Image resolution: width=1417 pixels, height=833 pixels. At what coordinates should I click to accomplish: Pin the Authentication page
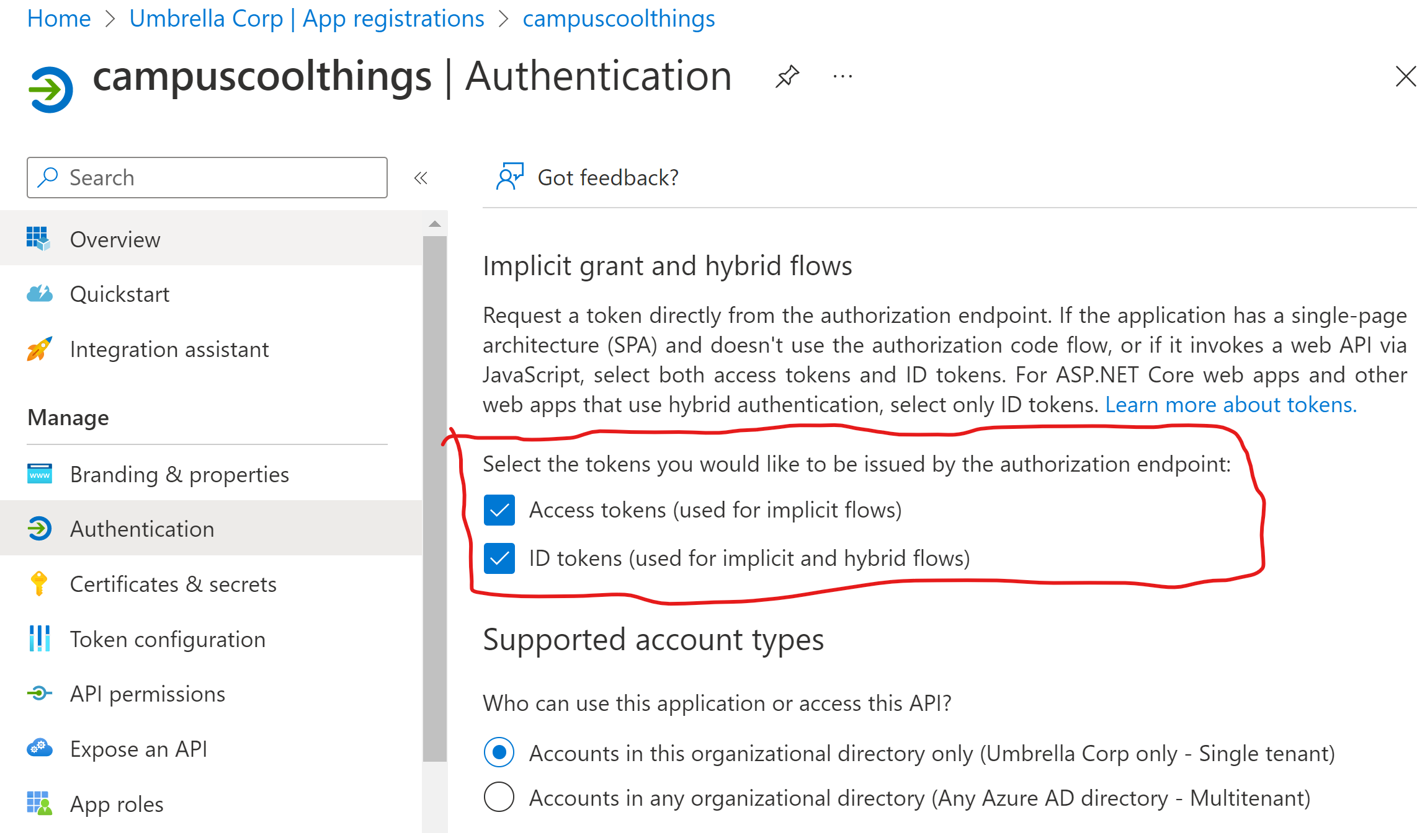tap(787, 76)
